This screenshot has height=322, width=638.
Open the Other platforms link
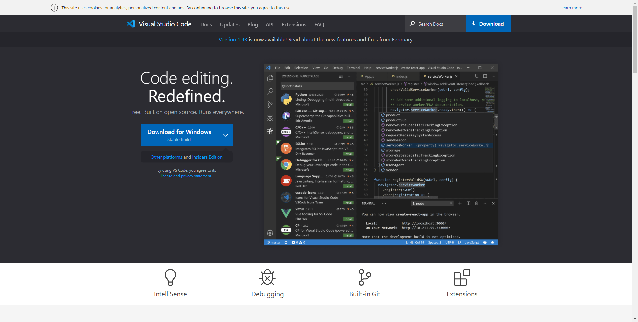[166, 157]
